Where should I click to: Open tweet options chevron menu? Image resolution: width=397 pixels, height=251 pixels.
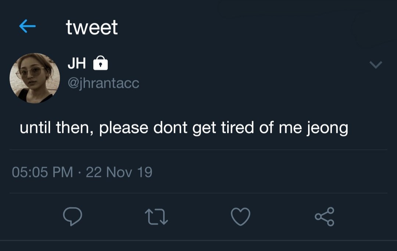(376, 65)
